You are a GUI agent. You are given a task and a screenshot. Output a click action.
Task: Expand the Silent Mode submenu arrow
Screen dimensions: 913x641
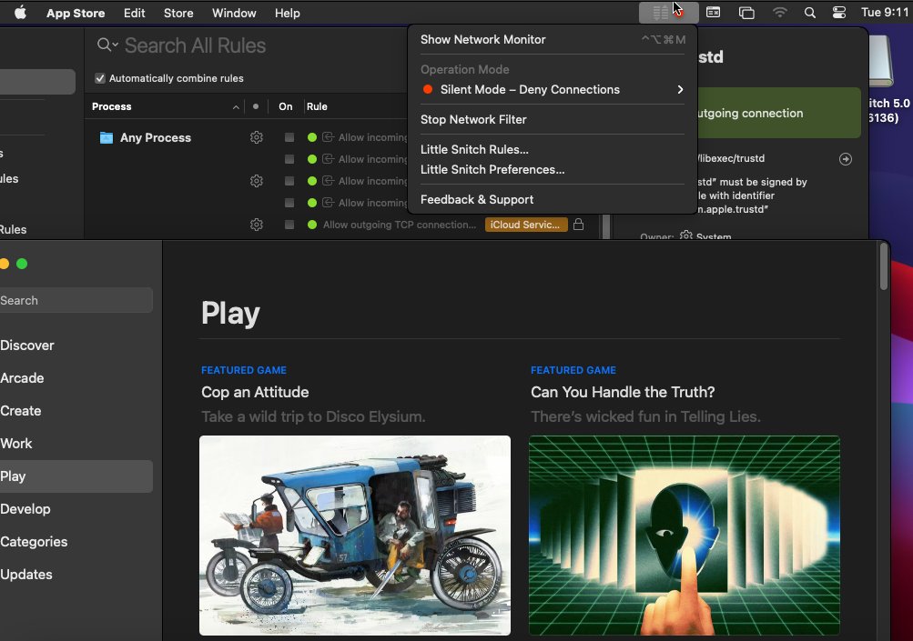click(680, 90)
